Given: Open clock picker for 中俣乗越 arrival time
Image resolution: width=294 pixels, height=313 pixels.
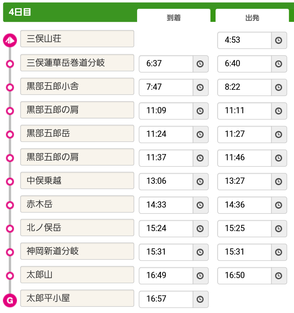Looking at the screenshot, I should pyautogui.click(x=200, y=182).
